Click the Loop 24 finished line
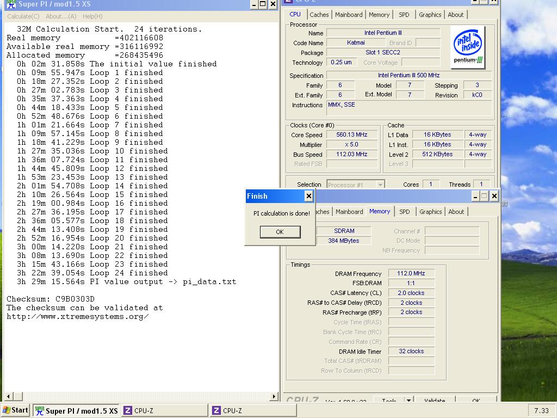This screenshot has width=557, height=418. point(92,273)
